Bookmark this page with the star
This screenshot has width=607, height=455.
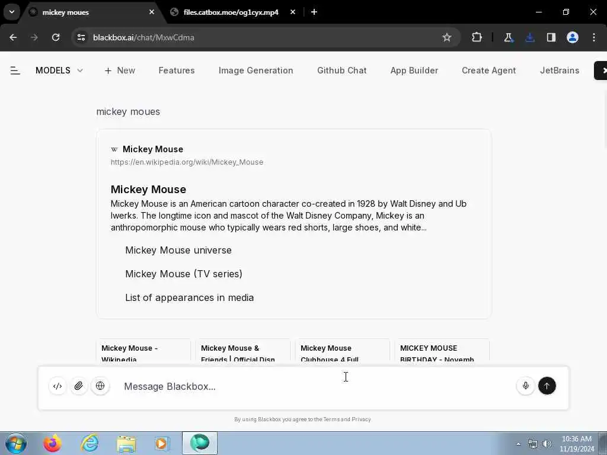(x=447, y=37)
